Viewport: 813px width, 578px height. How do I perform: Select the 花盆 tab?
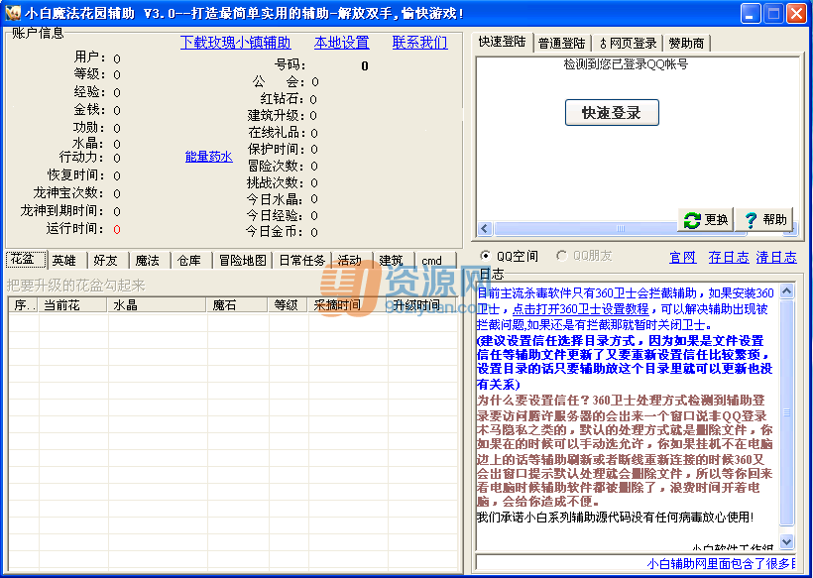pyautogui.click(x=26, y=259)
